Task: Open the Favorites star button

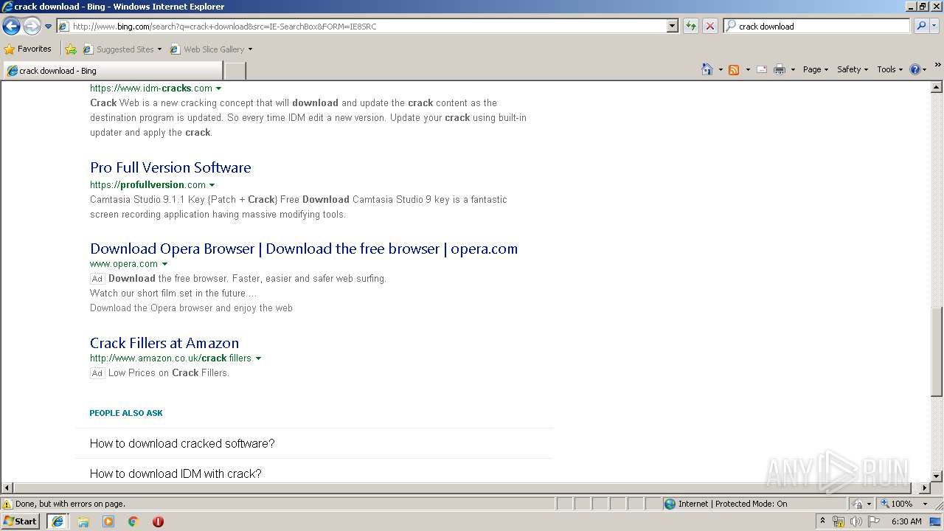Action: [27, 49]
